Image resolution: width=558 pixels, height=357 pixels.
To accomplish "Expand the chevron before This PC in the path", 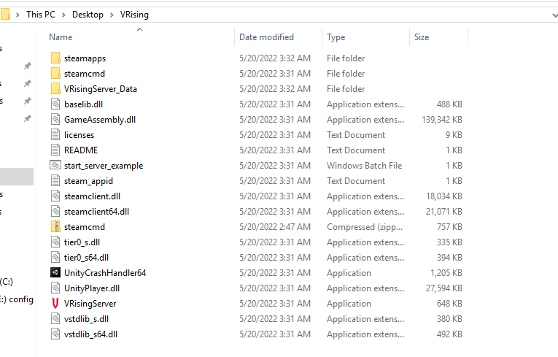I will coord(18,15).
